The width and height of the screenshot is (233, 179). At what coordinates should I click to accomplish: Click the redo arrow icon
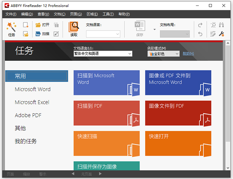click(200, 25)
